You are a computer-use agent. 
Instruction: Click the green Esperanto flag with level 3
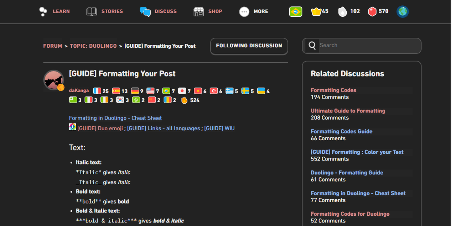coord(73,100)
